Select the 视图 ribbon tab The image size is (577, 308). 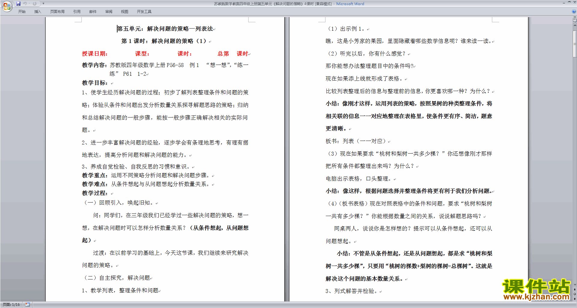(124, 12)
